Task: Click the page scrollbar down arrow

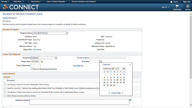Action: pyautogui.click(x=191, y=105)
